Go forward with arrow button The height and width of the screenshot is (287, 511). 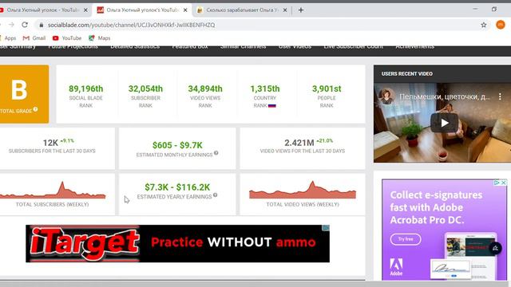click(11, 25)
